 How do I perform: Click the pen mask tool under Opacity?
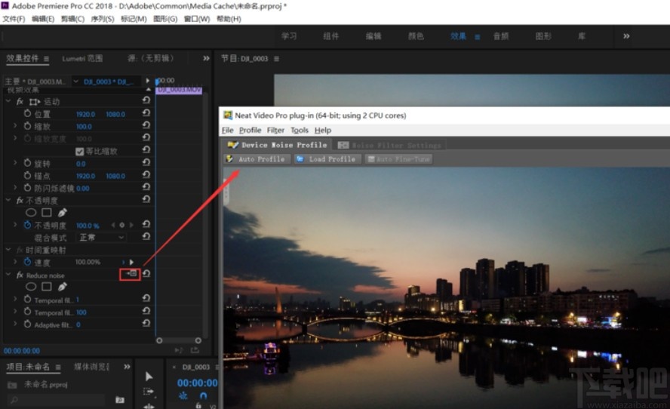(x=62, y=213)
